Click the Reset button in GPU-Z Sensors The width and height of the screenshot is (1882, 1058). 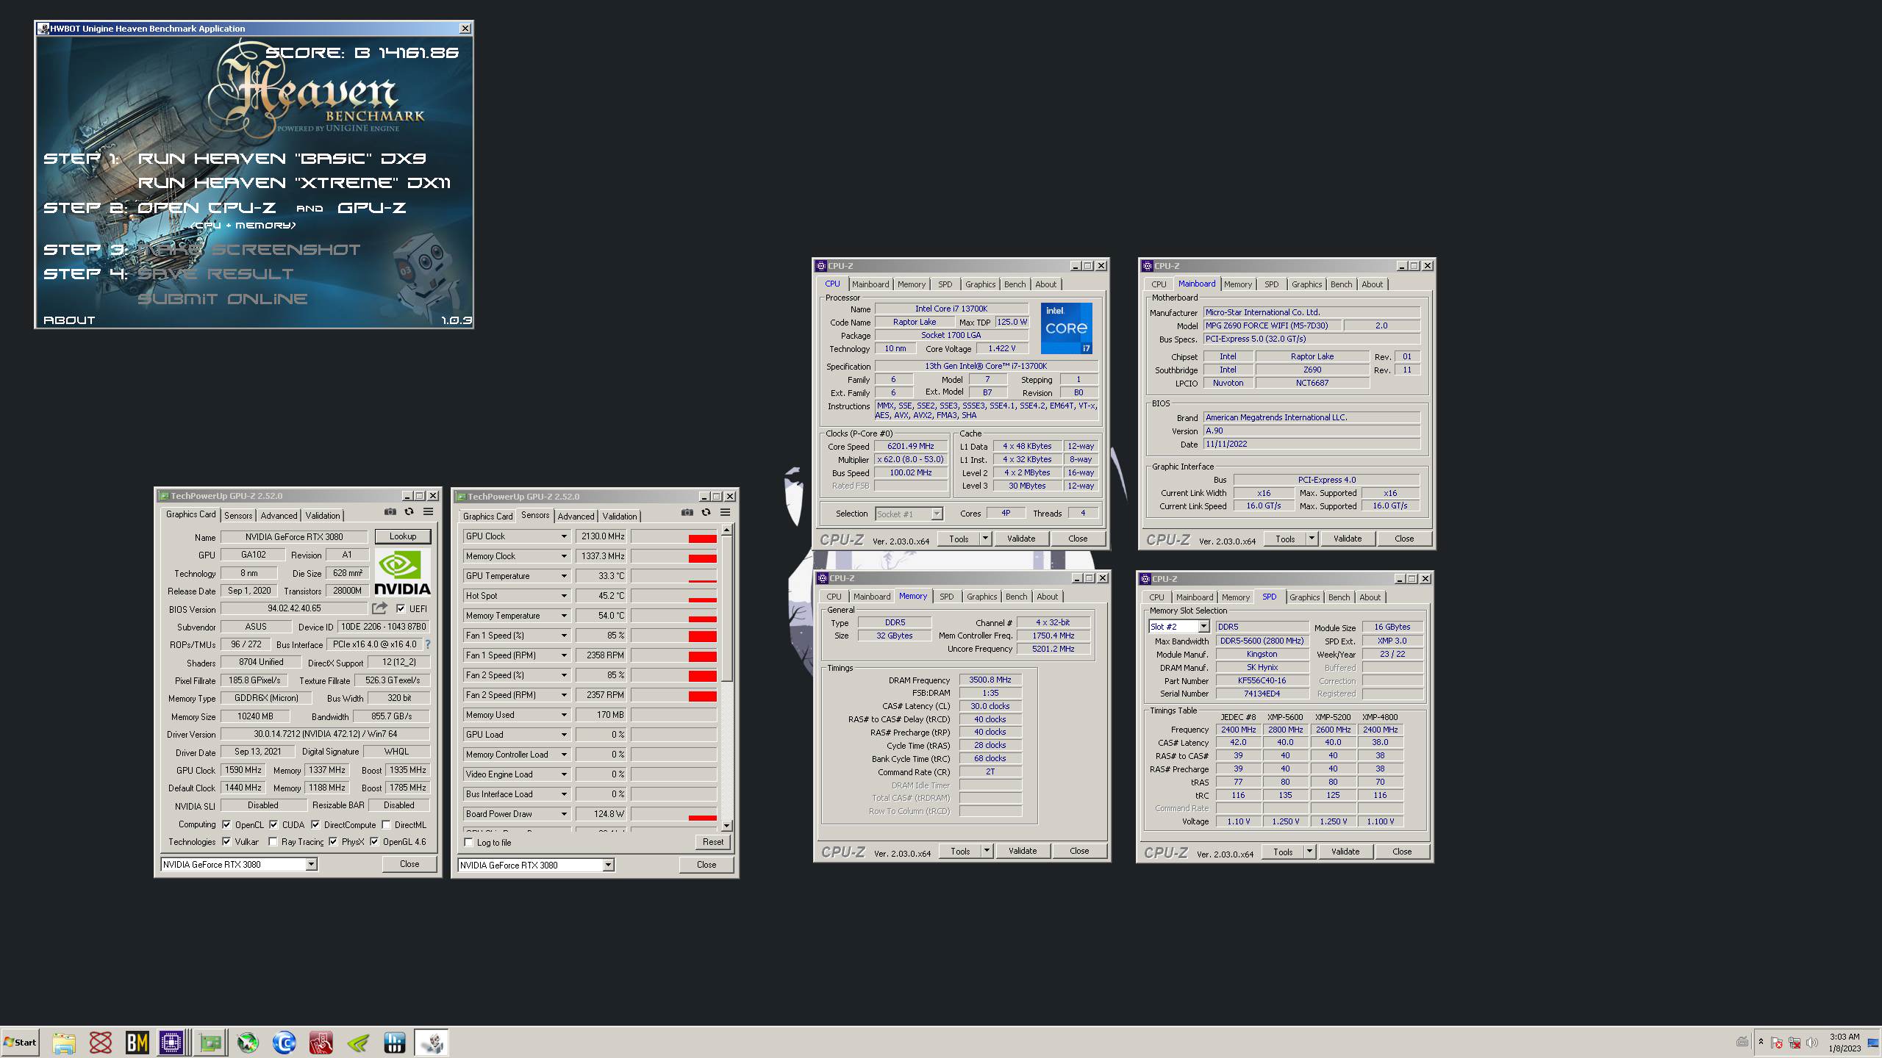pos(712,842)
